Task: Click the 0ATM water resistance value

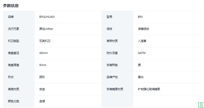Action: (x=142, y=53)
